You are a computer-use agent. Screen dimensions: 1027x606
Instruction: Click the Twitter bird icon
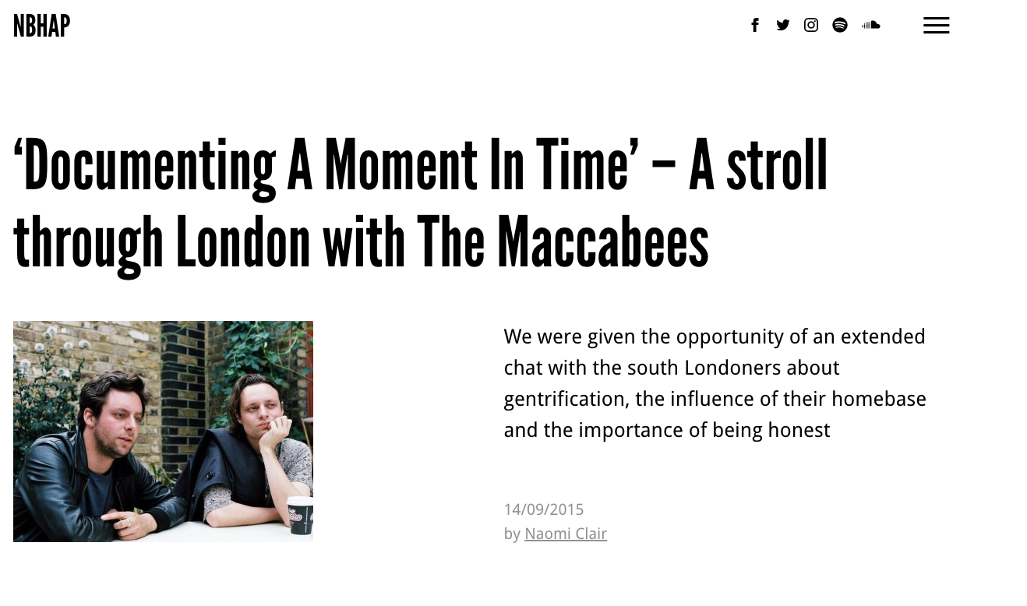783,26
